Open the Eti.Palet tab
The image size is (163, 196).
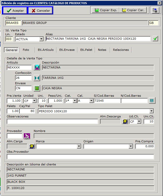86,50
